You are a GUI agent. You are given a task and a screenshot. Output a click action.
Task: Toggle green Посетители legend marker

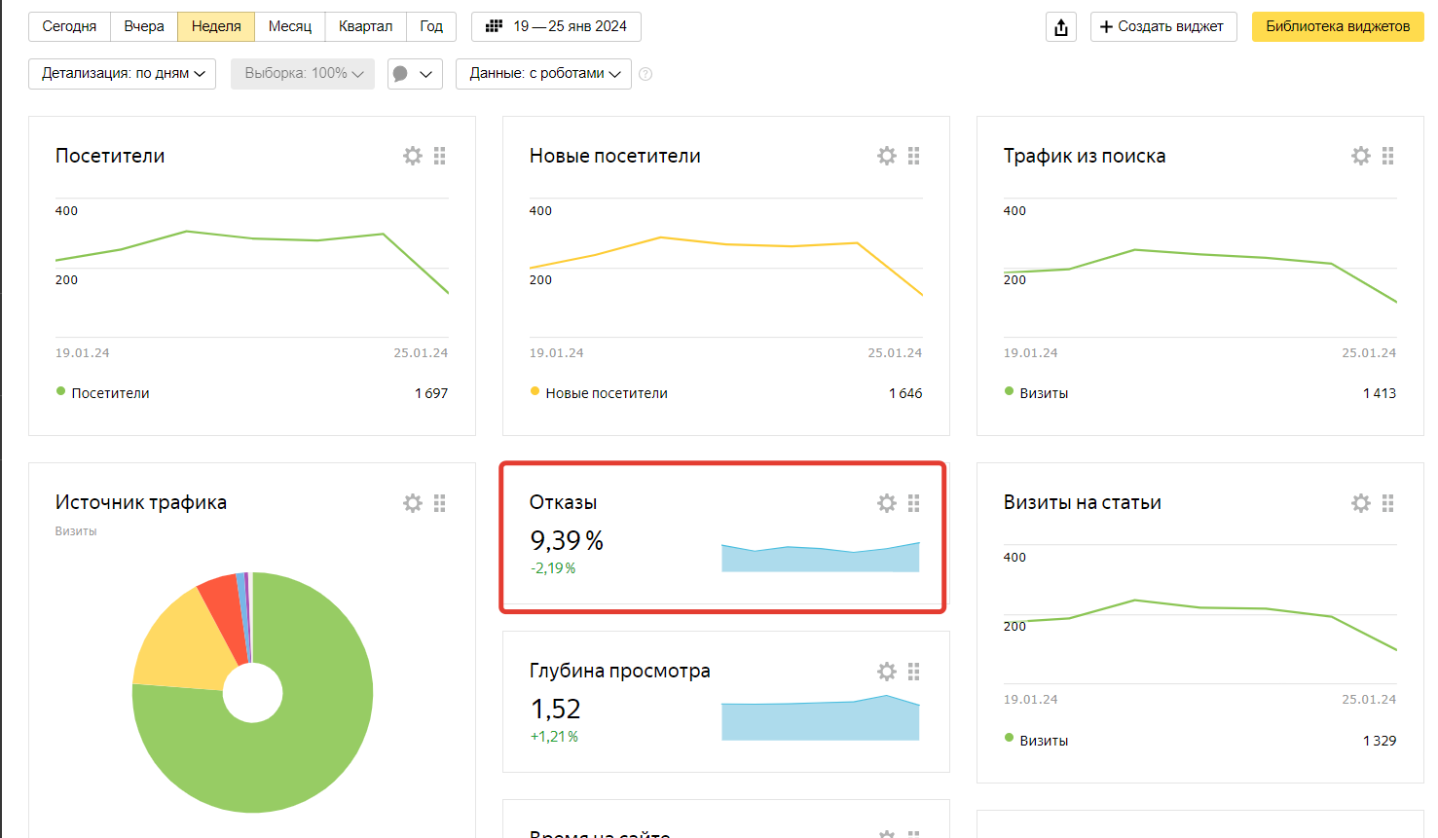click(60, 391)
